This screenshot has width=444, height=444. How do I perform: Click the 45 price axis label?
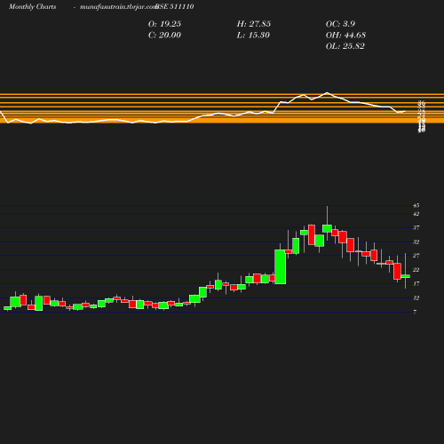[416, 205]
